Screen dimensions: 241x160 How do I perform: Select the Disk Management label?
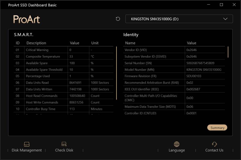27,150
